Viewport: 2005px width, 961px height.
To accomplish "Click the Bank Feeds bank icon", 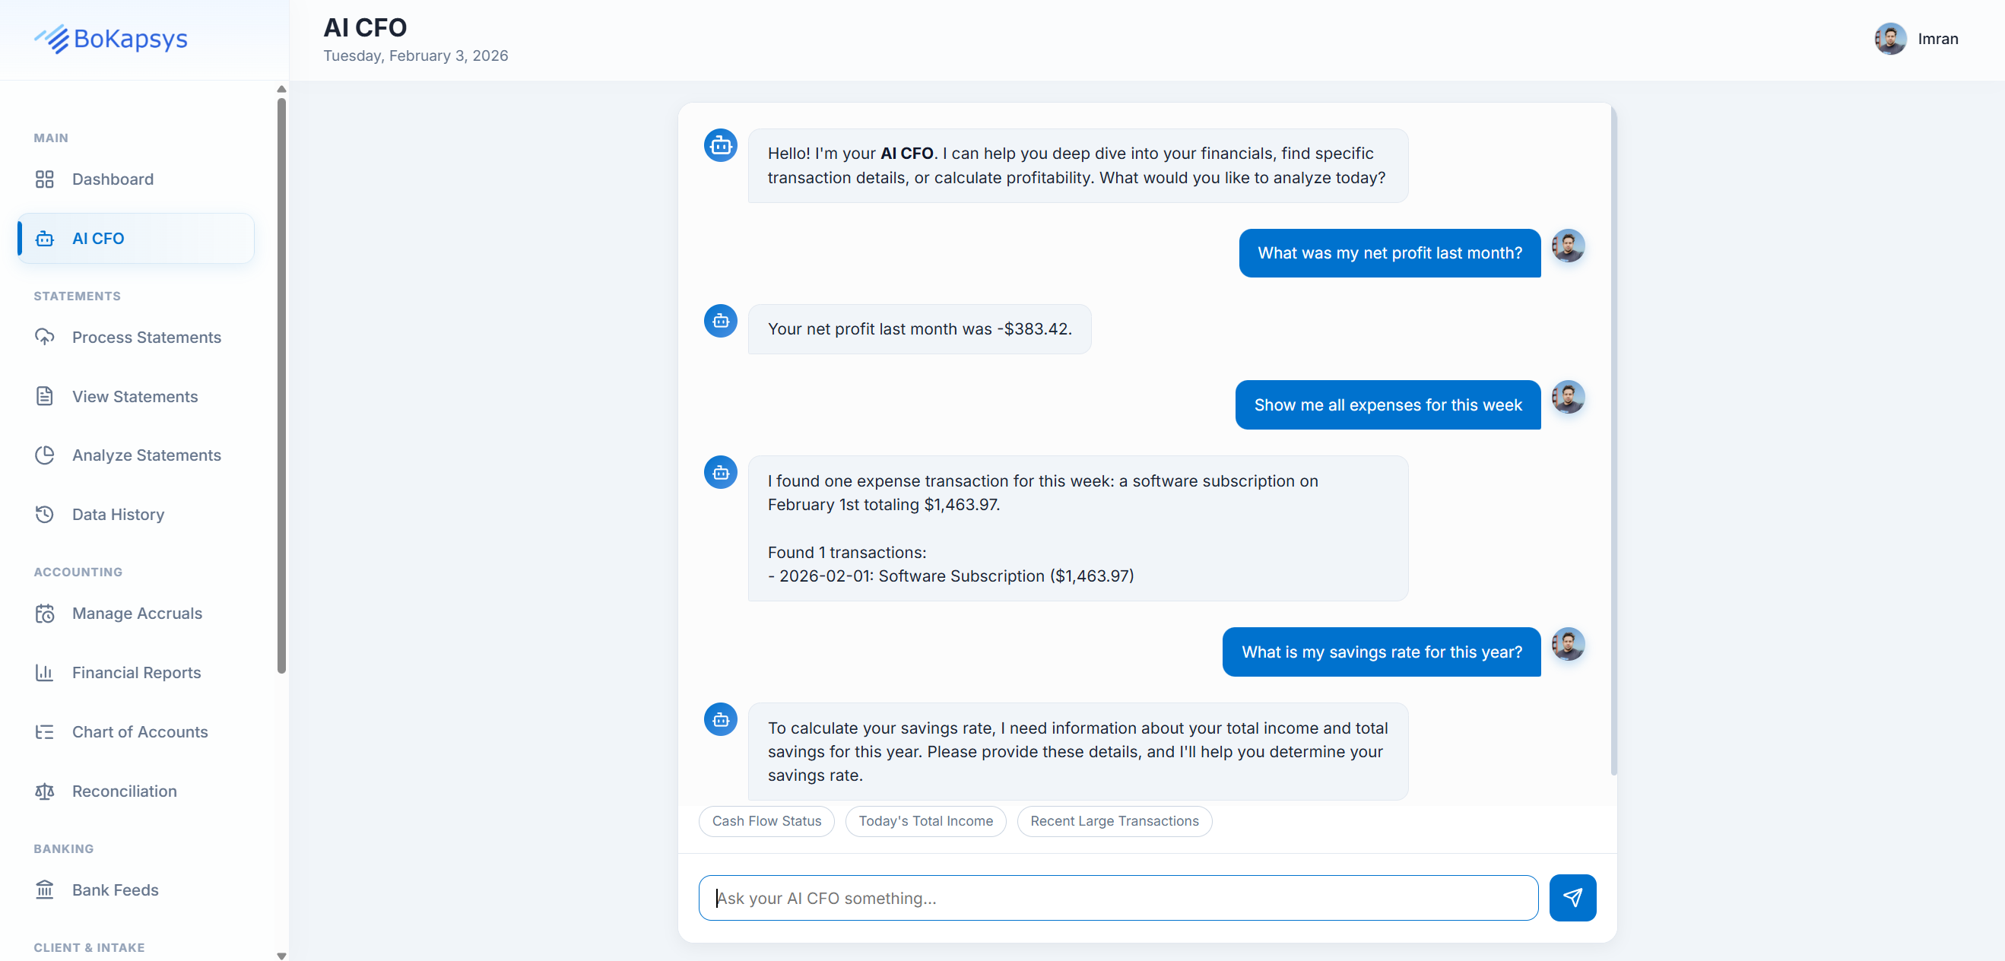I will (45, 890).
